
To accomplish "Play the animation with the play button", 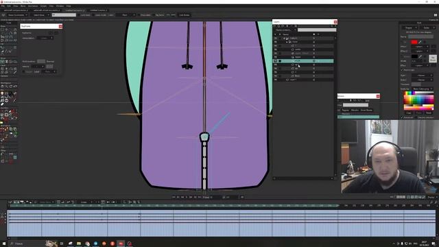I will click(187, 197).
